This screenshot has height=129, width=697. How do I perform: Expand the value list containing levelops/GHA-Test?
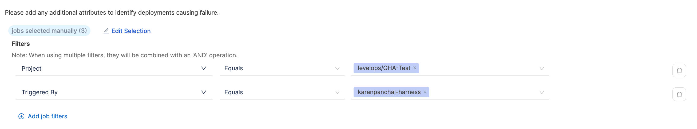coord(541,69)
